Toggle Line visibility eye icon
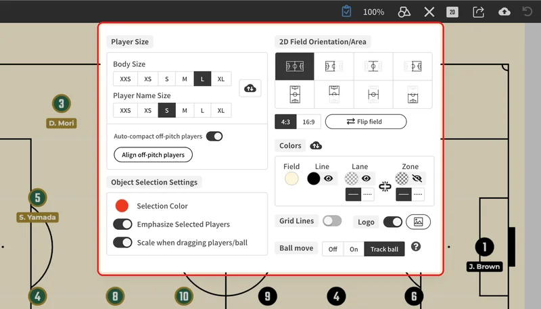The width and height of the screenshot is (541, 309). (x=329, y=179)
